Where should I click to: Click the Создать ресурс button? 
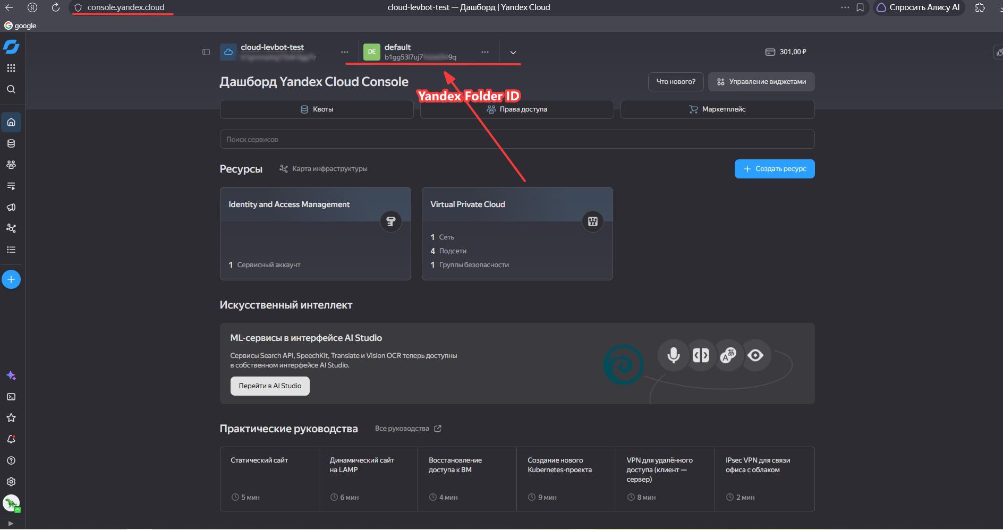pyautogui.click(x=775, y=169)
